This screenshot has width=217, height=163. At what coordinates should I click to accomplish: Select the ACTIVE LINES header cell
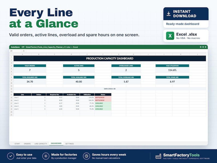coord(79,66)
